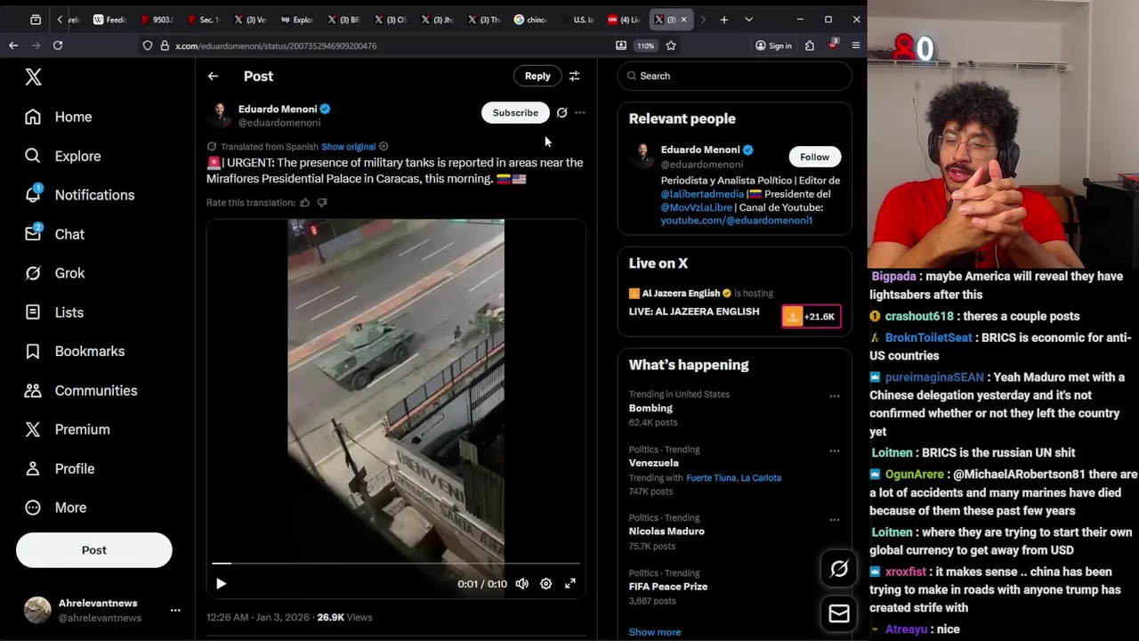The height and width of the screenshot is (641, 1139).
Task: Click the large Post button
Action: click(93, 550)
